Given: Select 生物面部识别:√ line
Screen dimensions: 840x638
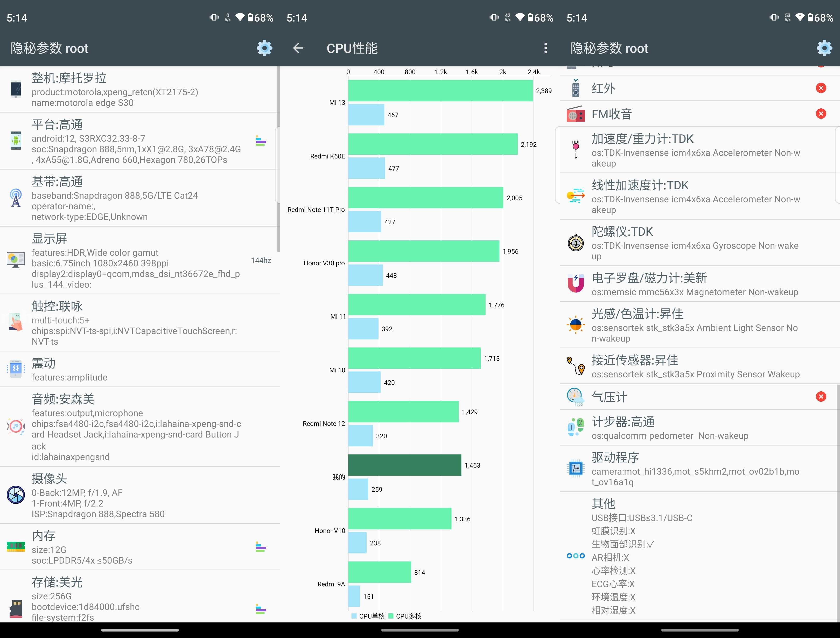Looking at the screenshot, I should tap(623, 544).
